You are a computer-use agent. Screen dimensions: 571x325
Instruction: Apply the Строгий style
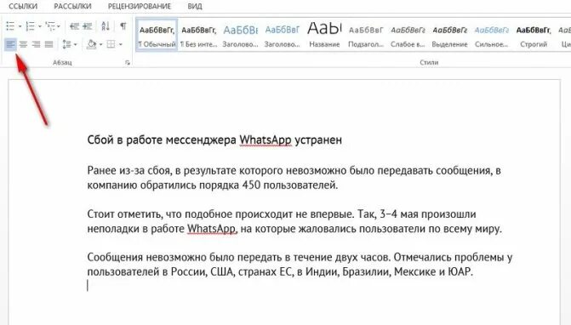point(534,35)
